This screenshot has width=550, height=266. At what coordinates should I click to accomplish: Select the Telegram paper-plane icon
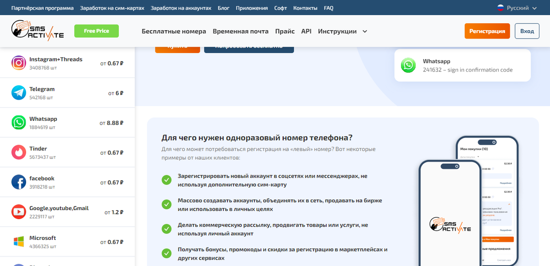point(19,93)
